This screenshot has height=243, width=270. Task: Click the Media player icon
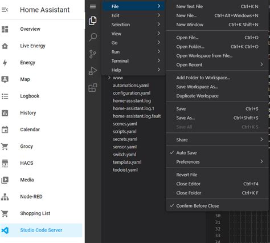pos(5,180)
